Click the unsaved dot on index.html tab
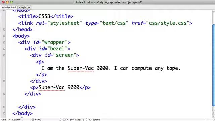215x121 pixels. [3, 7]
